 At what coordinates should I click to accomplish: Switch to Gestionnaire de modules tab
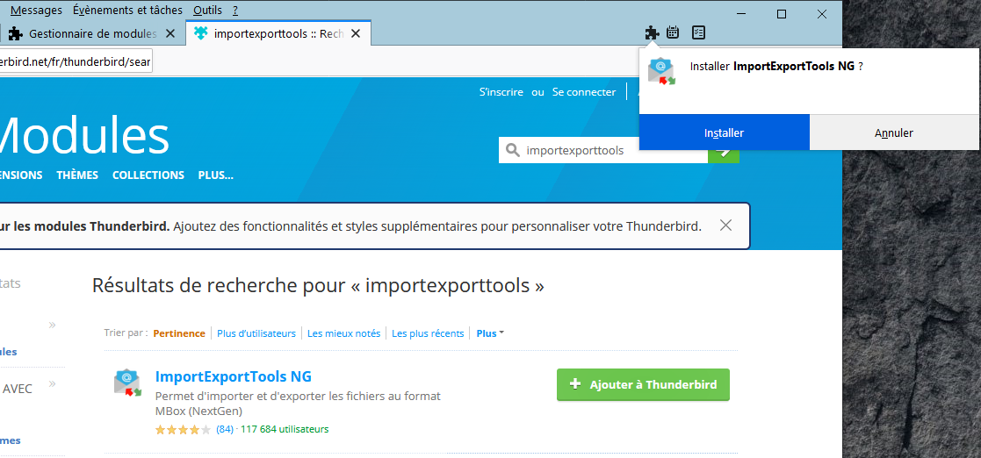click(92, 33)
